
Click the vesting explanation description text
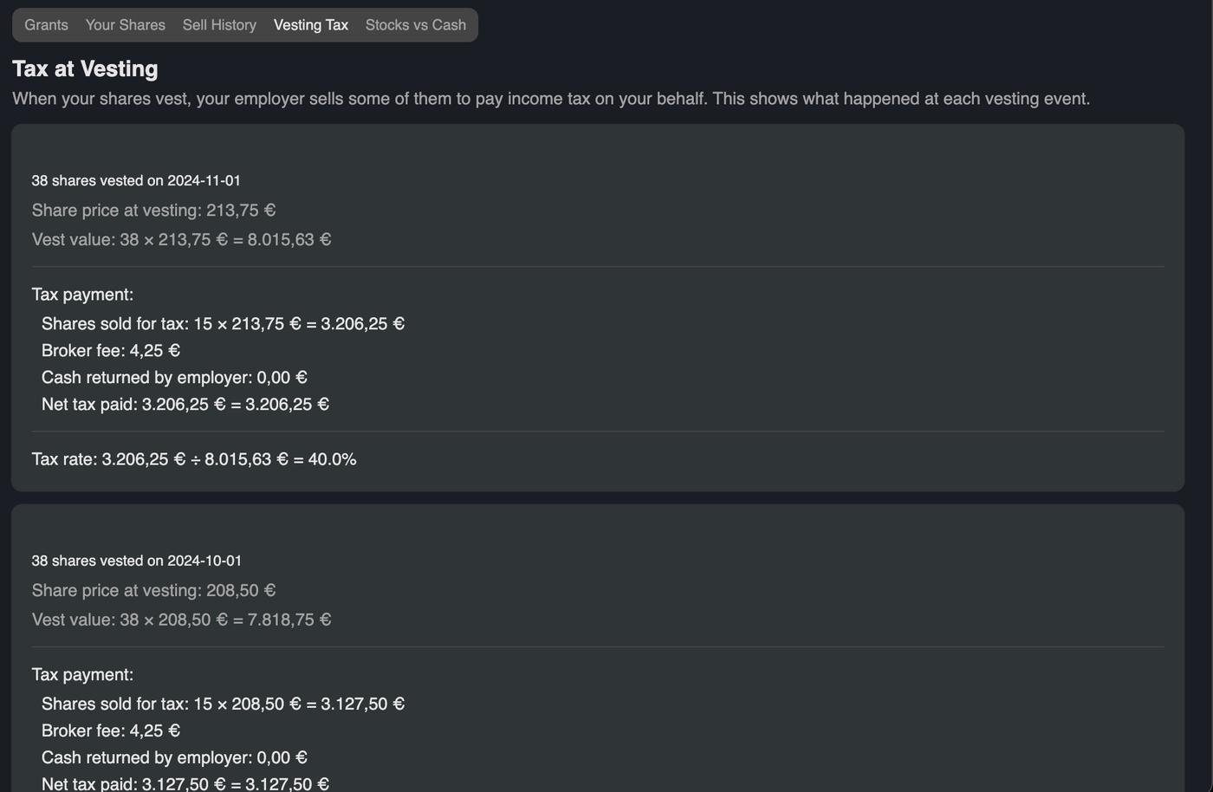point(550,99)
